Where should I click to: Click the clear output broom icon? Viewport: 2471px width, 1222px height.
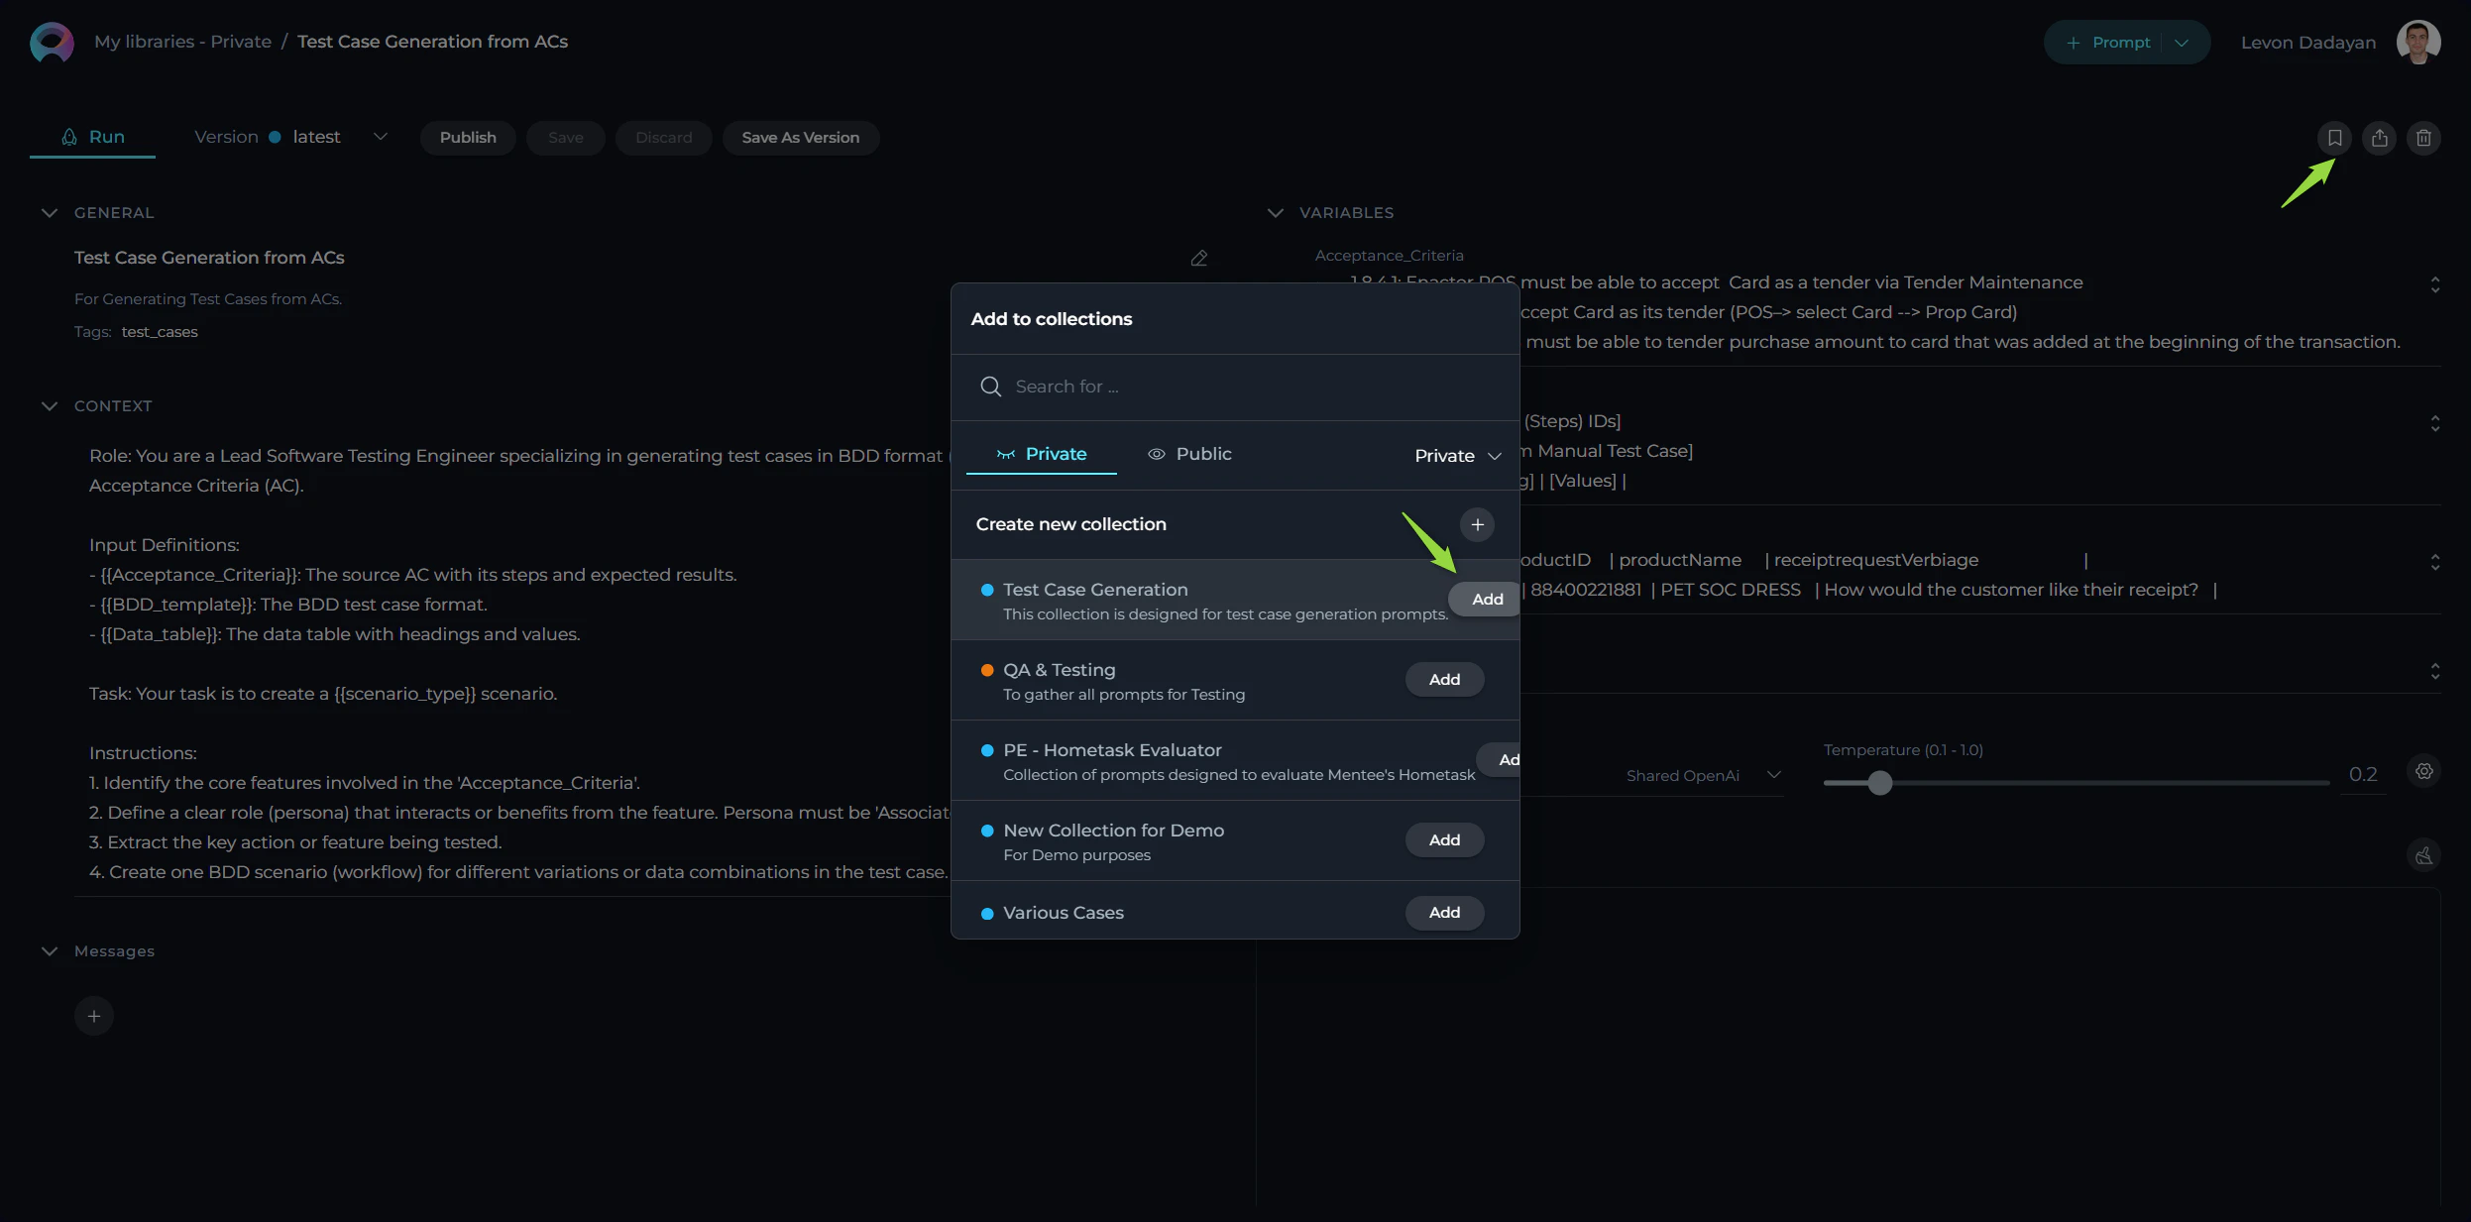click(x=2423, y=855)
